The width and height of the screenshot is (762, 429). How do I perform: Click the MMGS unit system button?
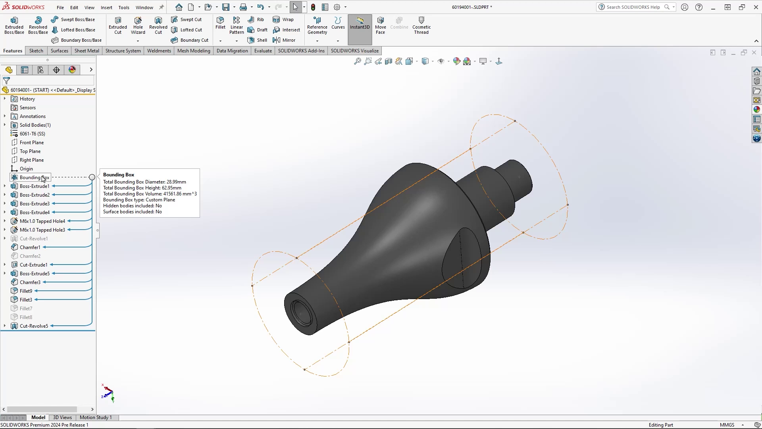(727, 425)
